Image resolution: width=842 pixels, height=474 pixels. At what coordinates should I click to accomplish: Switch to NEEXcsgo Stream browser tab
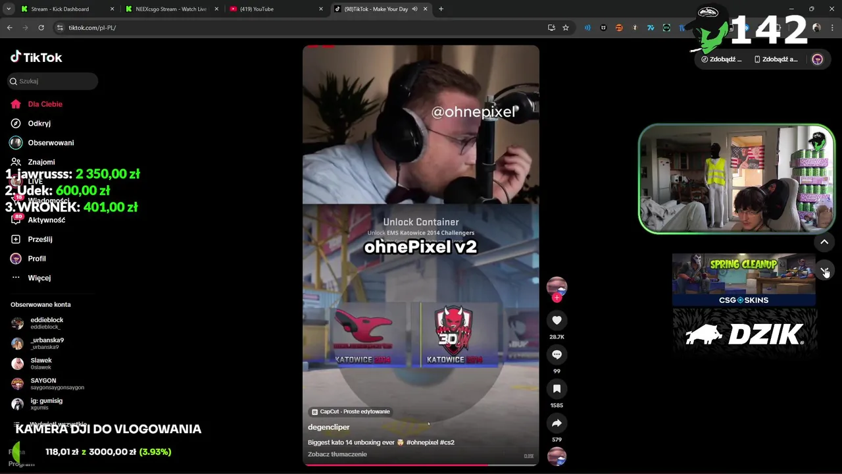click(171, 9)
